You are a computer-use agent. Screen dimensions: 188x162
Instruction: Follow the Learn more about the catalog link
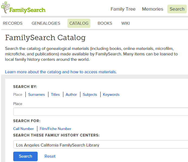[61, 72]
